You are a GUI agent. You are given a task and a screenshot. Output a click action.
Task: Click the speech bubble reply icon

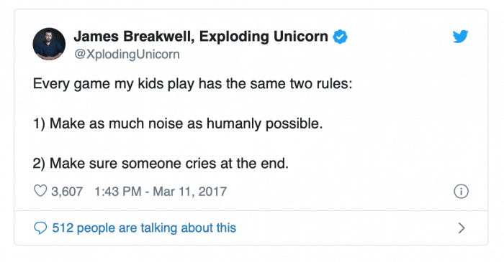click(40, 228)
